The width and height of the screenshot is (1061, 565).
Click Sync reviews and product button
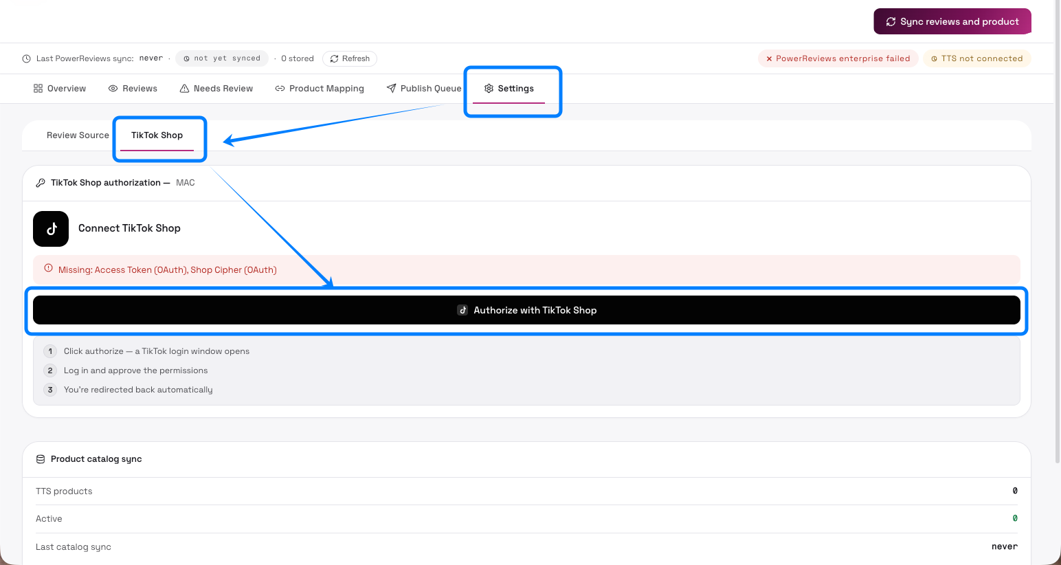click(952, 21)
